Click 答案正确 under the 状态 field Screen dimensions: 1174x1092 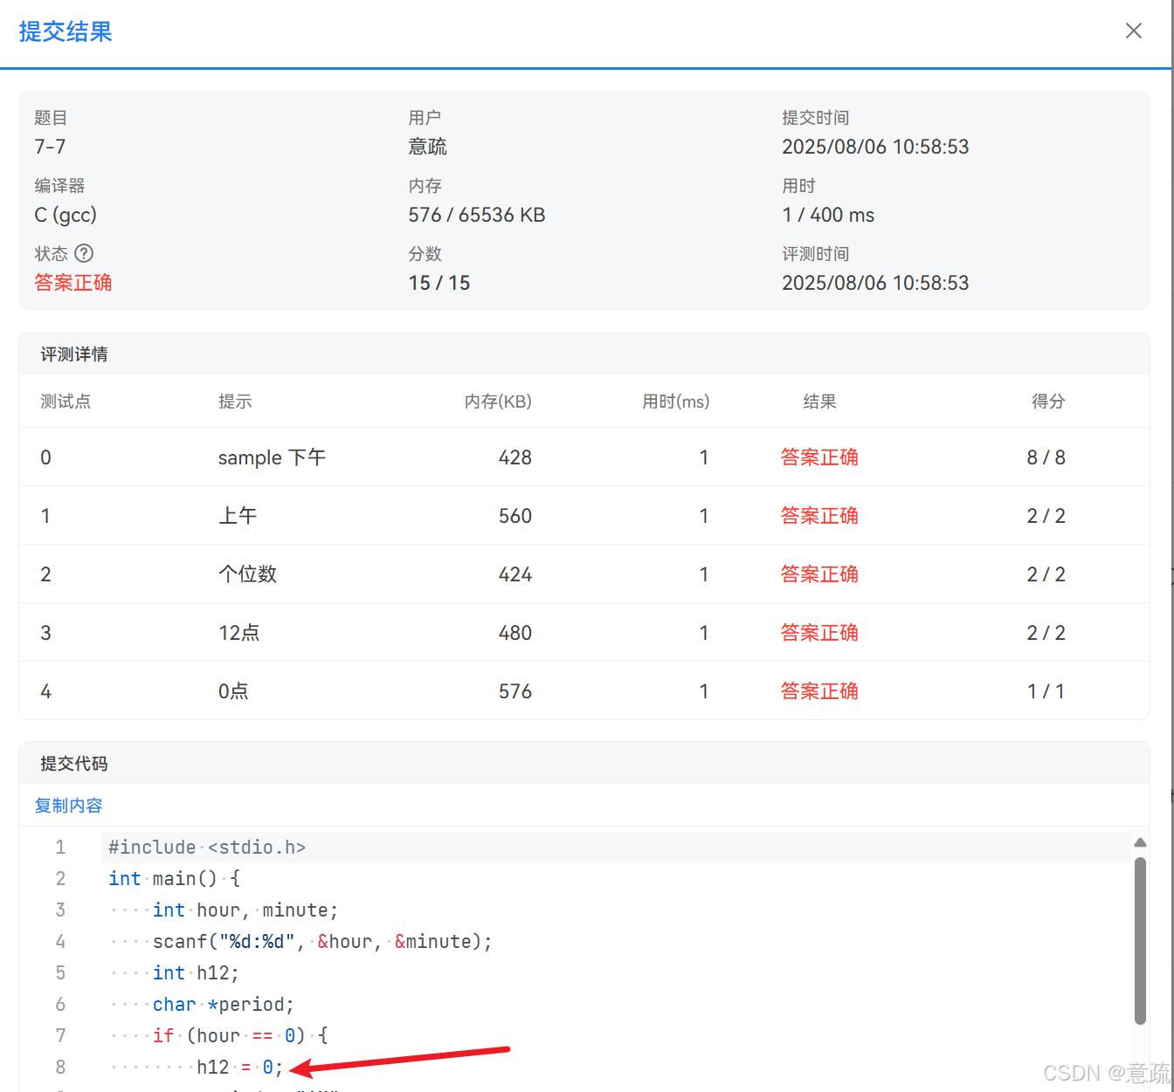pyautogui.click(x=73, y=282)
